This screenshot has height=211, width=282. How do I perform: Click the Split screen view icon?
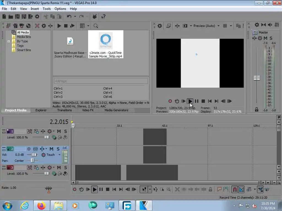click(185, 26)
